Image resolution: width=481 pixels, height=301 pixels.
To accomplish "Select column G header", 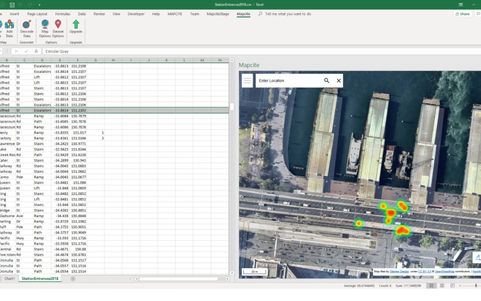I will [x=96, y=60].
